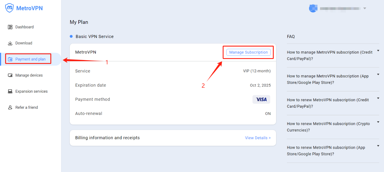The height and width of the screenshot is (172, 384).
Task: Click the Manage Subscription button
Action: click(248, 52)
